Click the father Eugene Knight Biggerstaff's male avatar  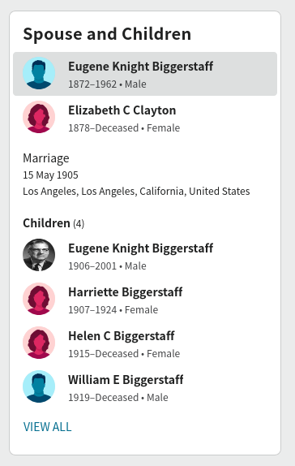pos(39,73)
